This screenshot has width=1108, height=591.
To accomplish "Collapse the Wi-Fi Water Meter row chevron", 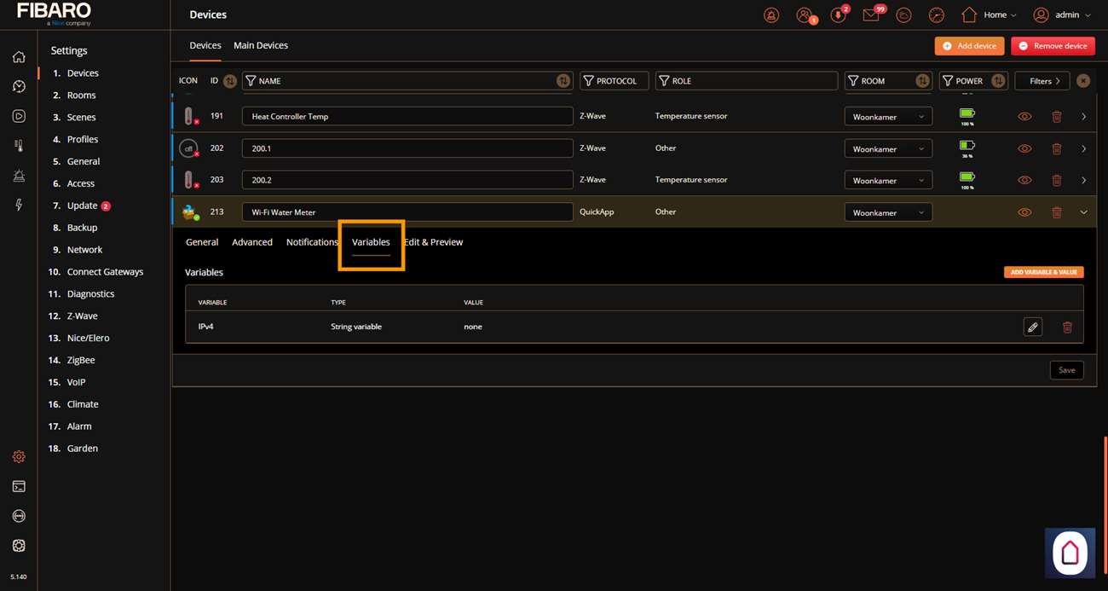I will click(1083, 212).
